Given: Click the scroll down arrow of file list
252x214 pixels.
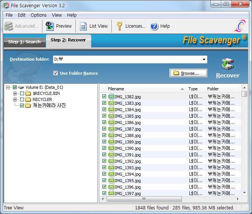Looking at the screenshot, I should [244, 193].
